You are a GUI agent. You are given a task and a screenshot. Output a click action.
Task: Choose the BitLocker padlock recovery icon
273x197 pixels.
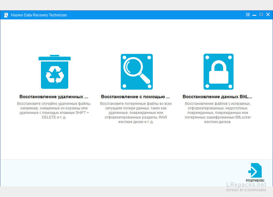coord(218,72)
